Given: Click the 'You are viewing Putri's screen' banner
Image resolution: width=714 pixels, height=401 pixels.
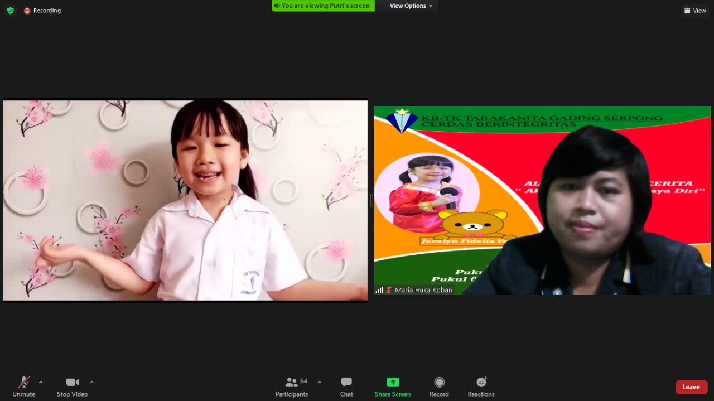Looking at the screenshot, I should pyautogui.click(x=323, y=6).
